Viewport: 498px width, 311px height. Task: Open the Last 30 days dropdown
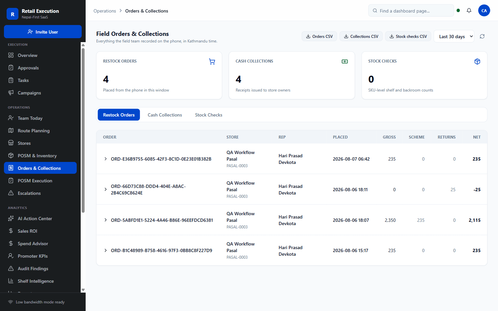coord(454,37)
